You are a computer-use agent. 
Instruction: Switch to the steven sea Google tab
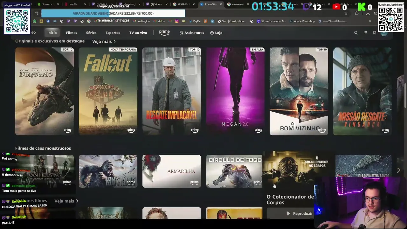(x=237, y=4)
